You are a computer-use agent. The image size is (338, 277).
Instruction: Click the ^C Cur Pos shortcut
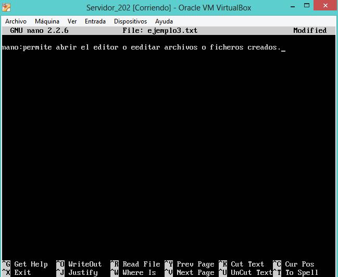pyautogui.click(x=294, y=264)
